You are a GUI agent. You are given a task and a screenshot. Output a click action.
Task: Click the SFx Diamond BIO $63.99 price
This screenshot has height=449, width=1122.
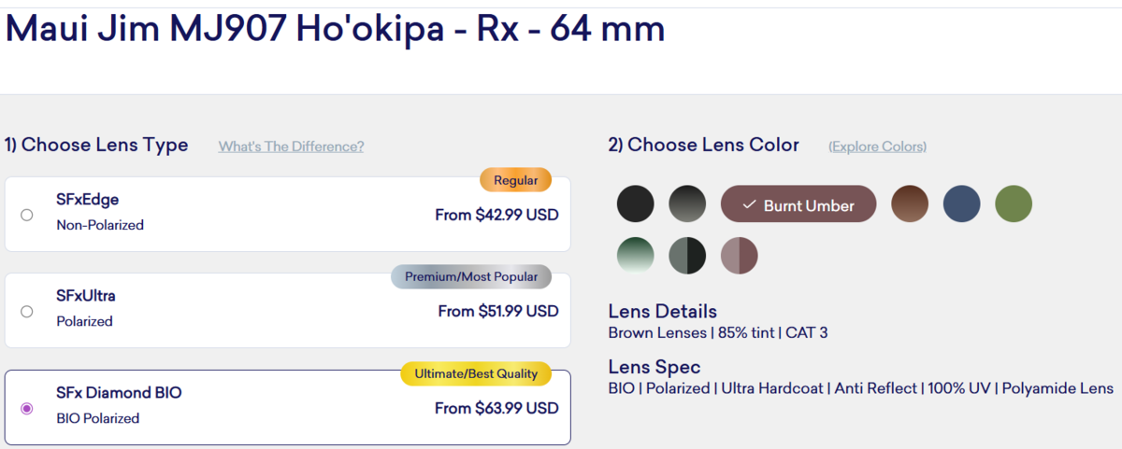tap(496, 408)
